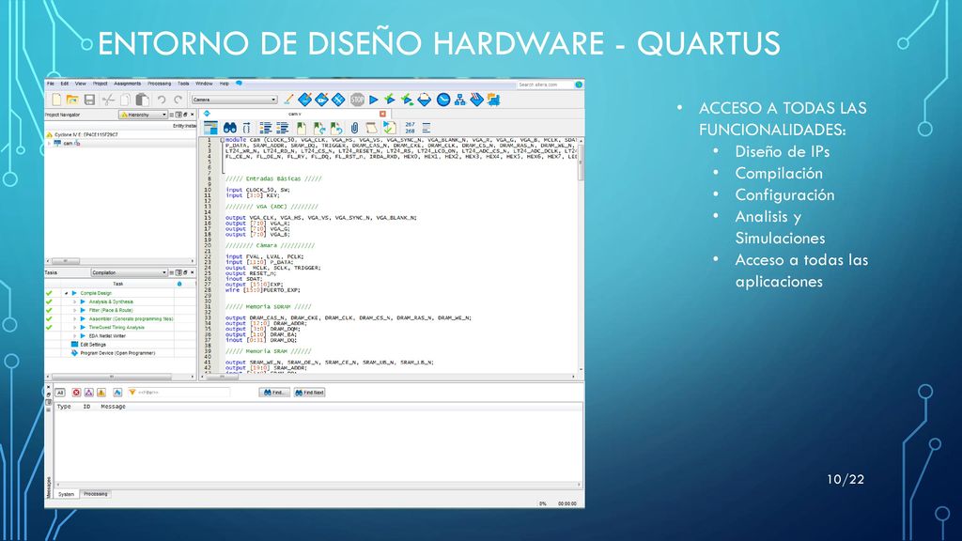962x541 pixels.
Task: Select Edit Settings in Tasks list
Action: [93, 345]
